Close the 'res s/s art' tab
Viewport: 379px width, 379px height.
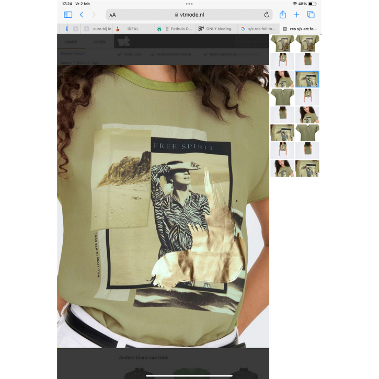click(285, 29)
